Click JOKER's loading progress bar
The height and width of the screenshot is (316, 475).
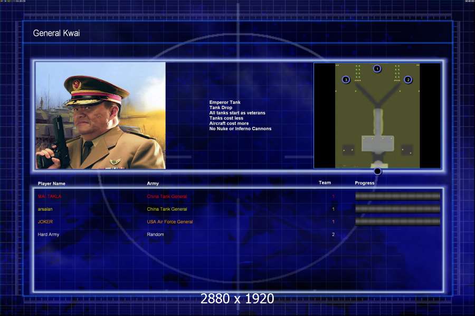coord(398,222)
